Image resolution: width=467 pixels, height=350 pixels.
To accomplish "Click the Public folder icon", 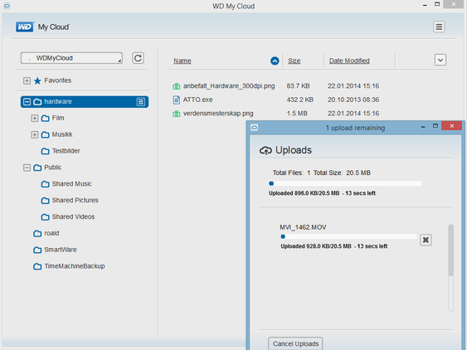I will [x=37, y=168].
